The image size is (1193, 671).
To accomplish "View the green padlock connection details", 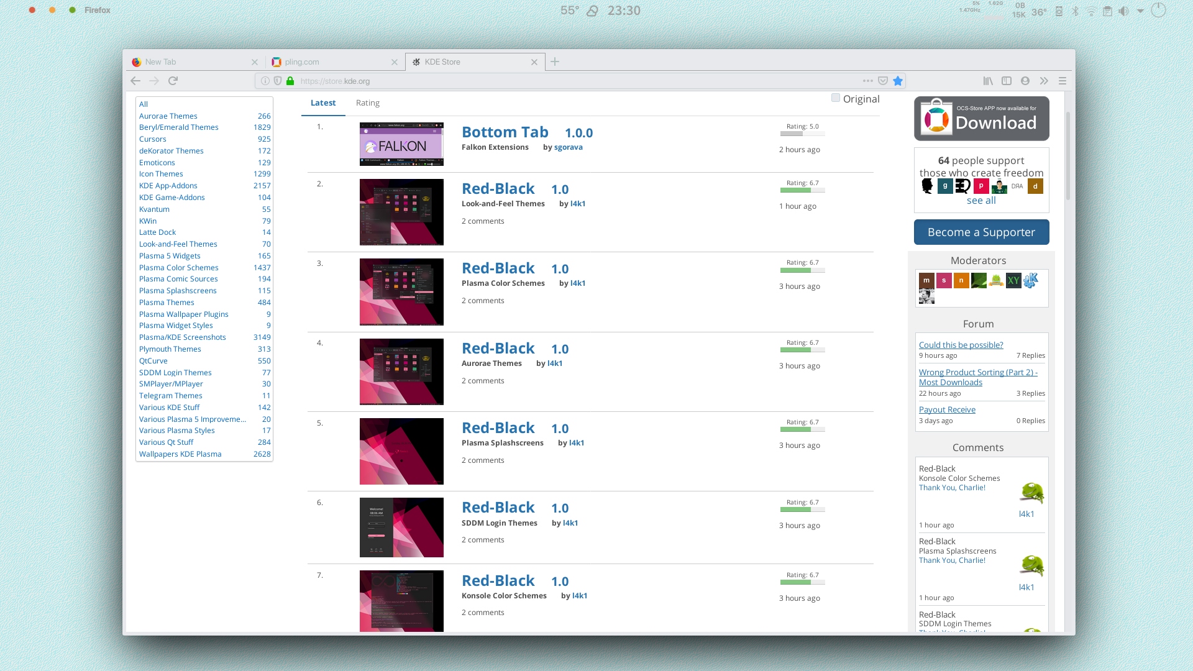I will pyautogui.click(x=290, y=81).
